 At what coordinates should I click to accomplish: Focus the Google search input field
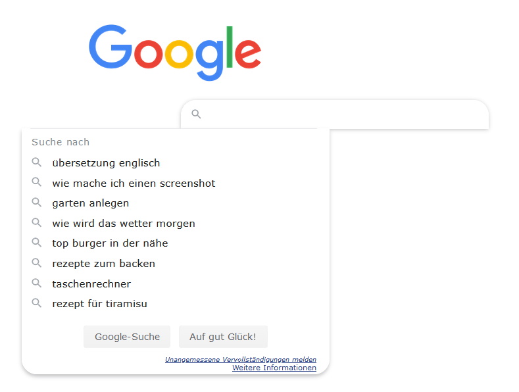342,114
